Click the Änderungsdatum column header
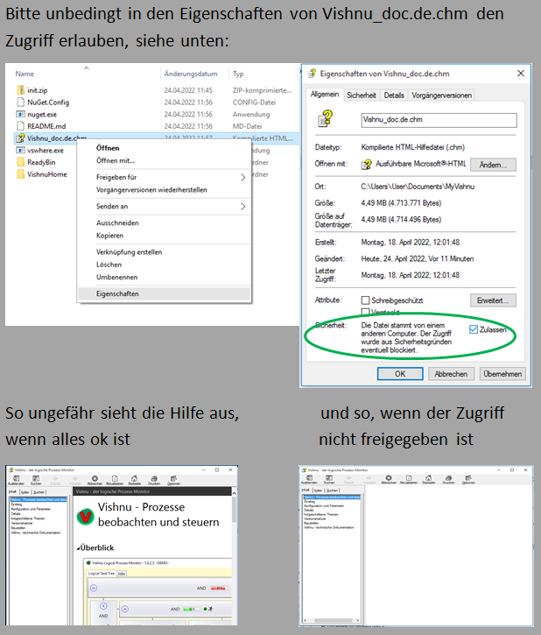Image resolution: width=541 pixels, height=635 pixels. coord(191,74)
